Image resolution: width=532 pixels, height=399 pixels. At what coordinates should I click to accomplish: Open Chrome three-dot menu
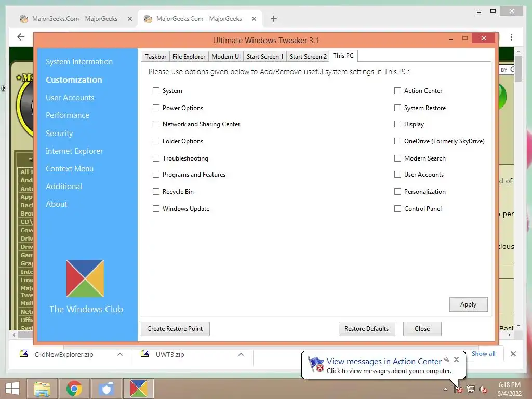click(511, 37)
